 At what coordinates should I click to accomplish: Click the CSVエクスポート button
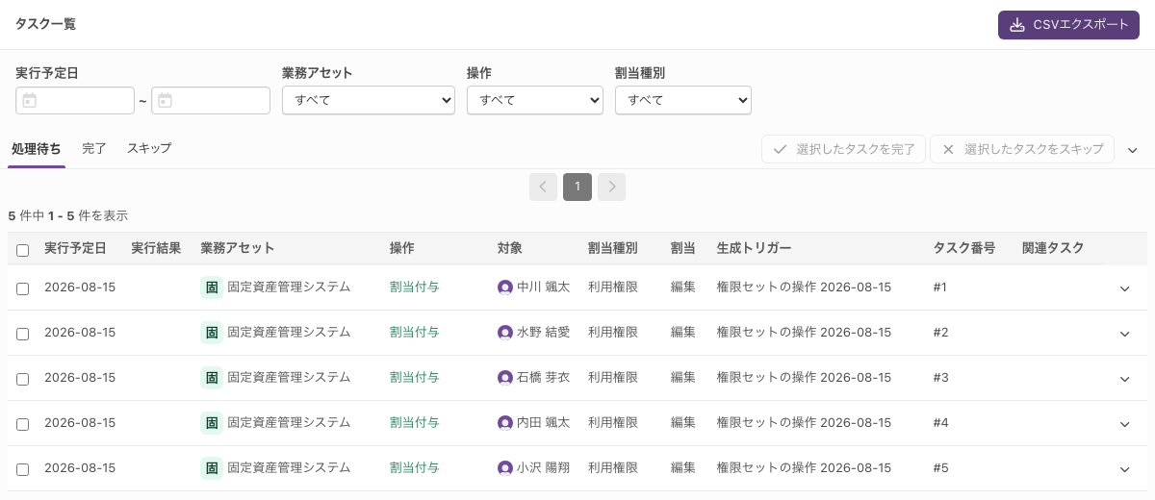1068,25
